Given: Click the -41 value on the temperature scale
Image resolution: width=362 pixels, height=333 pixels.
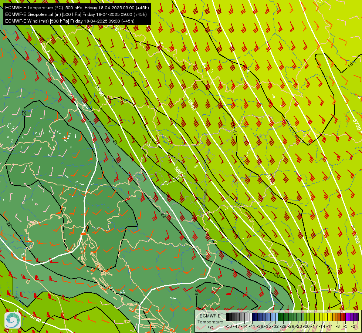Looking at the screenshot, I should 252,326.
